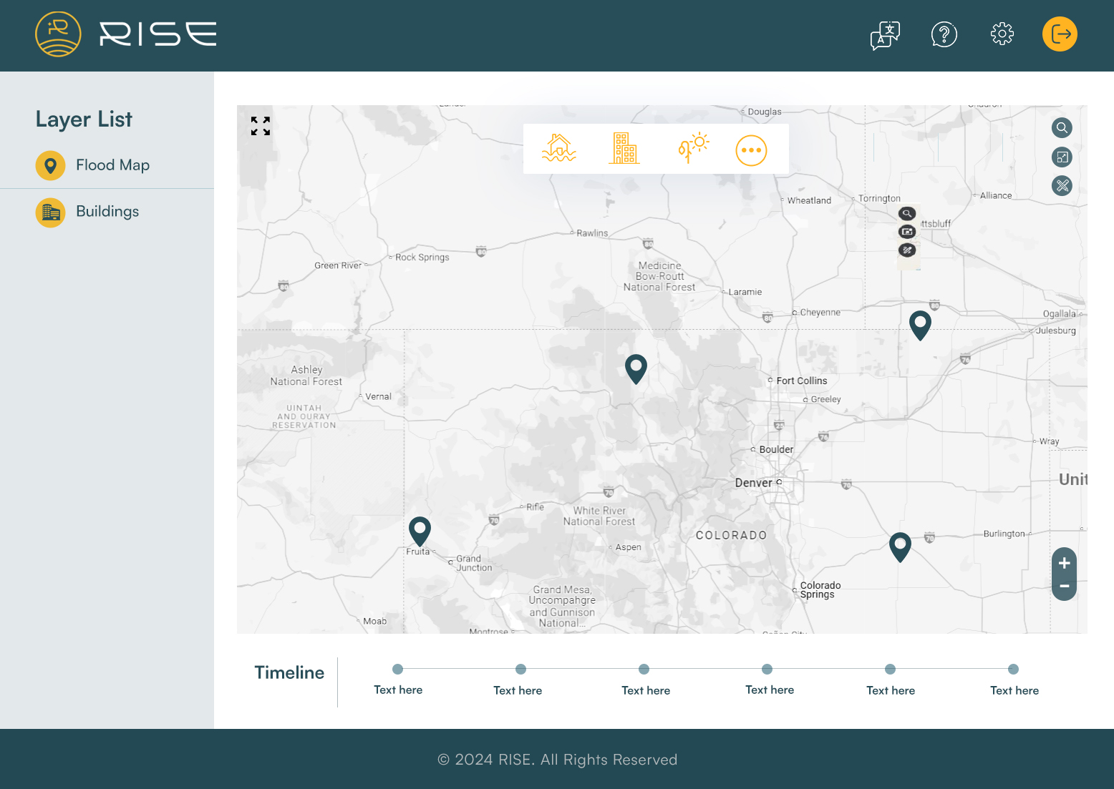Click the first timeline marker dot
Image resolution: width=1114 pixels, height=789 pixels.
pyautogui.click(x=398, y=670)
